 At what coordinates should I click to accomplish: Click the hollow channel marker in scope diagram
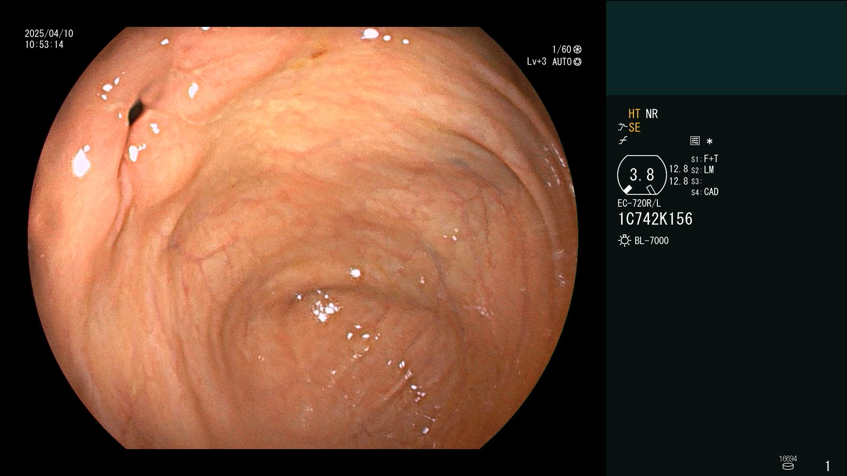pos(651,190)
